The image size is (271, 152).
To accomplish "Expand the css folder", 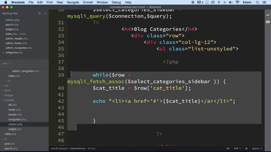I will [6, 85].
